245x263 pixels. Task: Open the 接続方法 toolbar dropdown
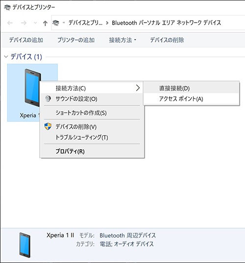pos(122,40)
